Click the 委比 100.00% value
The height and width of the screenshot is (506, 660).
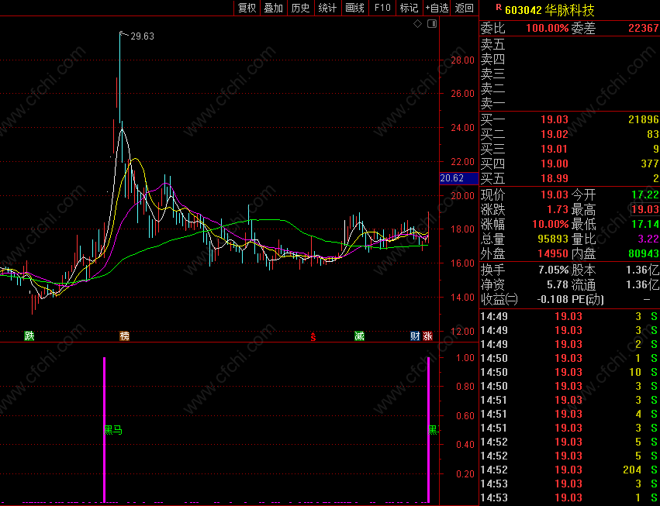(x=548, y=28)
